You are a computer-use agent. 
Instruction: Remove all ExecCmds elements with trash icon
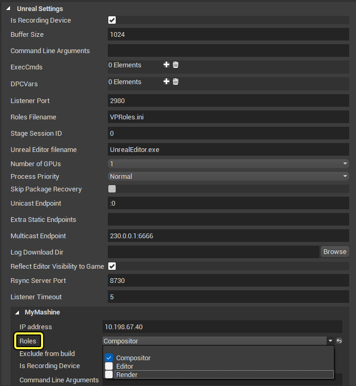click(x=176, y=65)
